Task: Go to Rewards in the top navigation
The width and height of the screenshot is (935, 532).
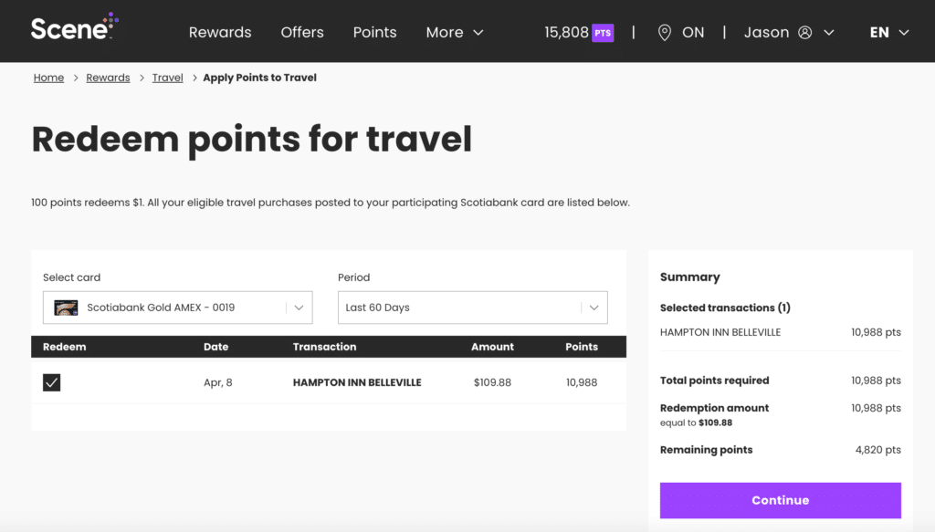Action: [x=220, y=33]
